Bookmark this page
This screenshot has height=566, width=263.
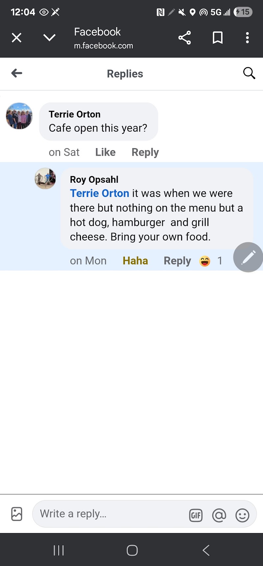click(217, 38)
